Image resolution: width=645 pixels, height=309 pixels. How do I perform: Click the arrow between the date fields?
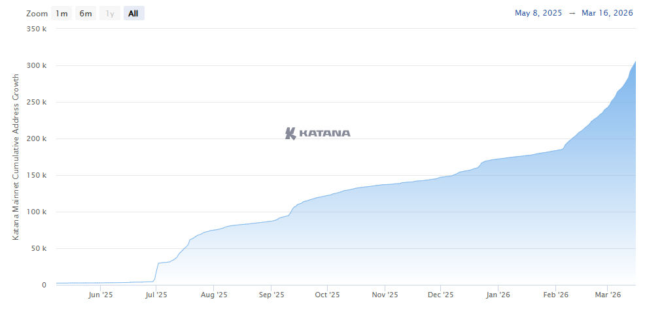pyautogui.click(x=572, y=13)
